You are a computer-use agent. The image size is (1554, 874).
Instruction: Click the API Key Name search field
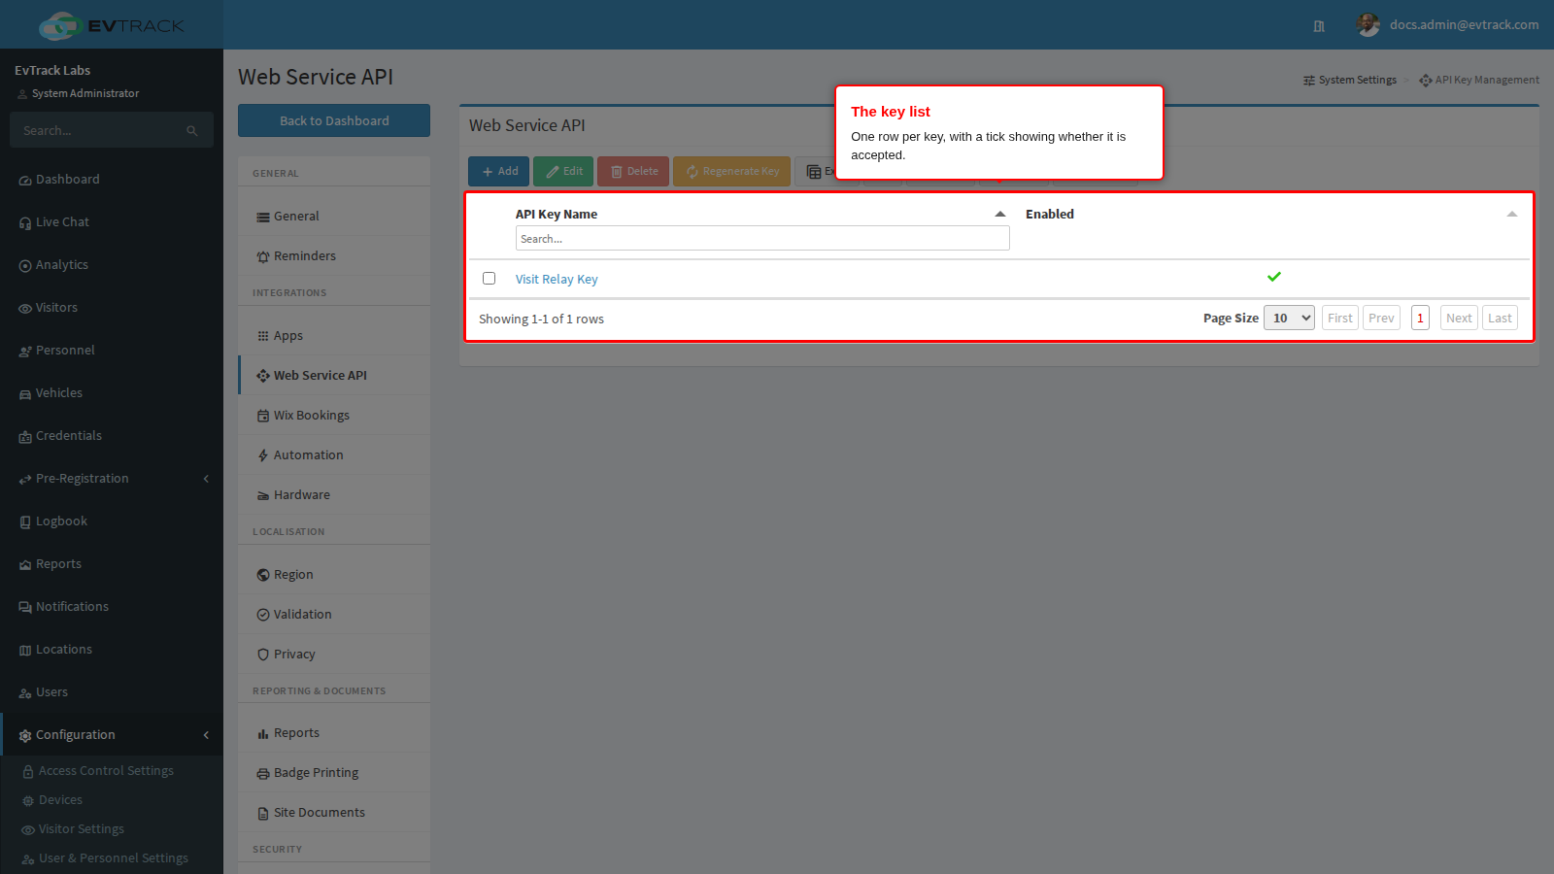tap(762, 238)
